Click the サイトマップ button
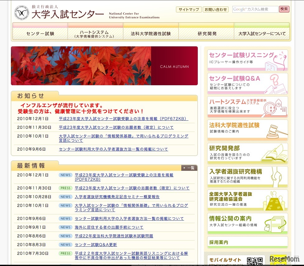Screen dimensions: 304x266 pyautogui.click(x=189, y=10)
